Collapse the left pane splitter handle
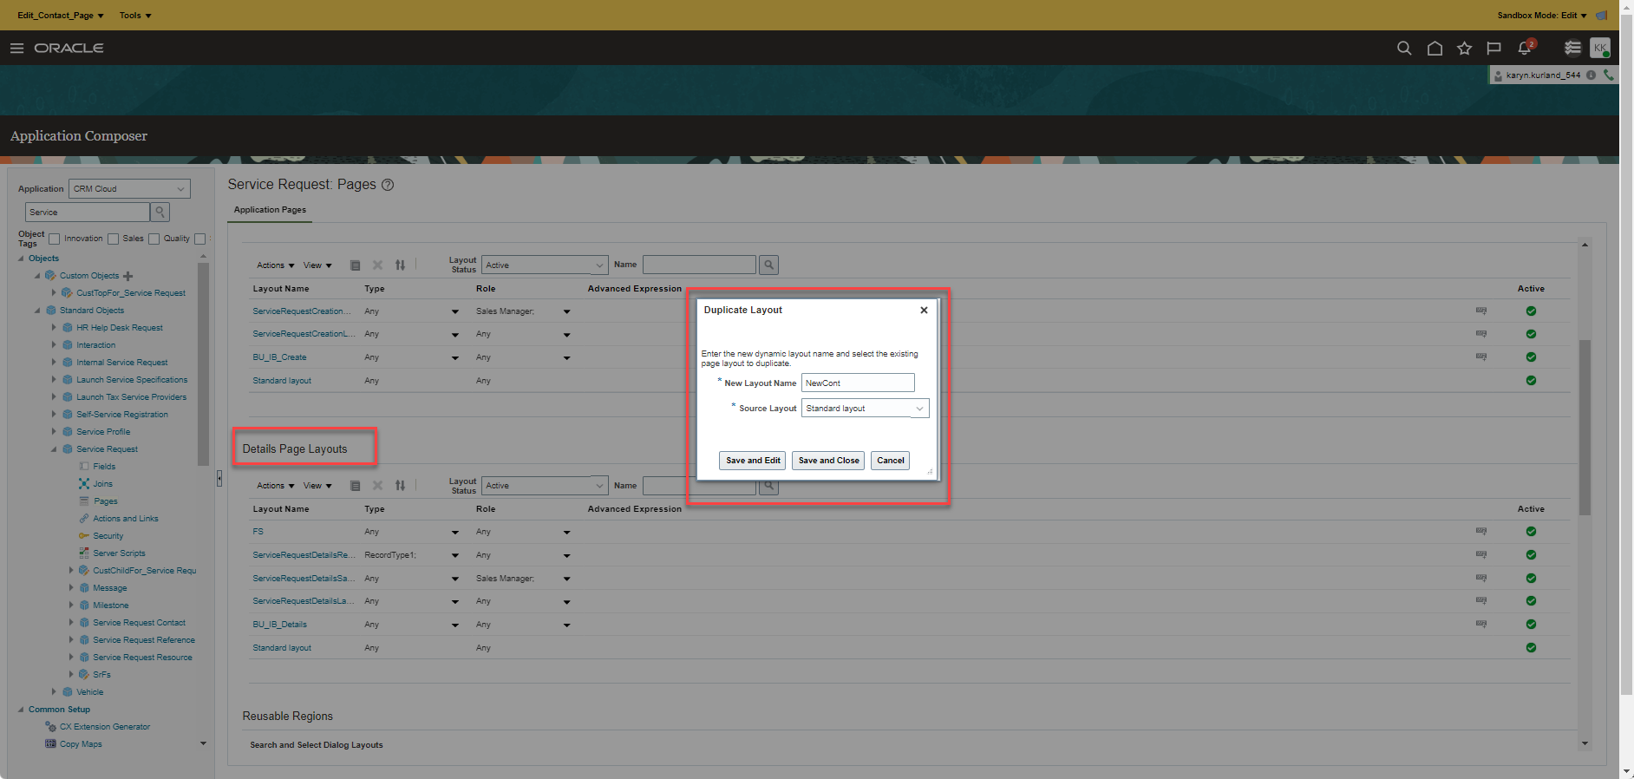 pos(219,478)
